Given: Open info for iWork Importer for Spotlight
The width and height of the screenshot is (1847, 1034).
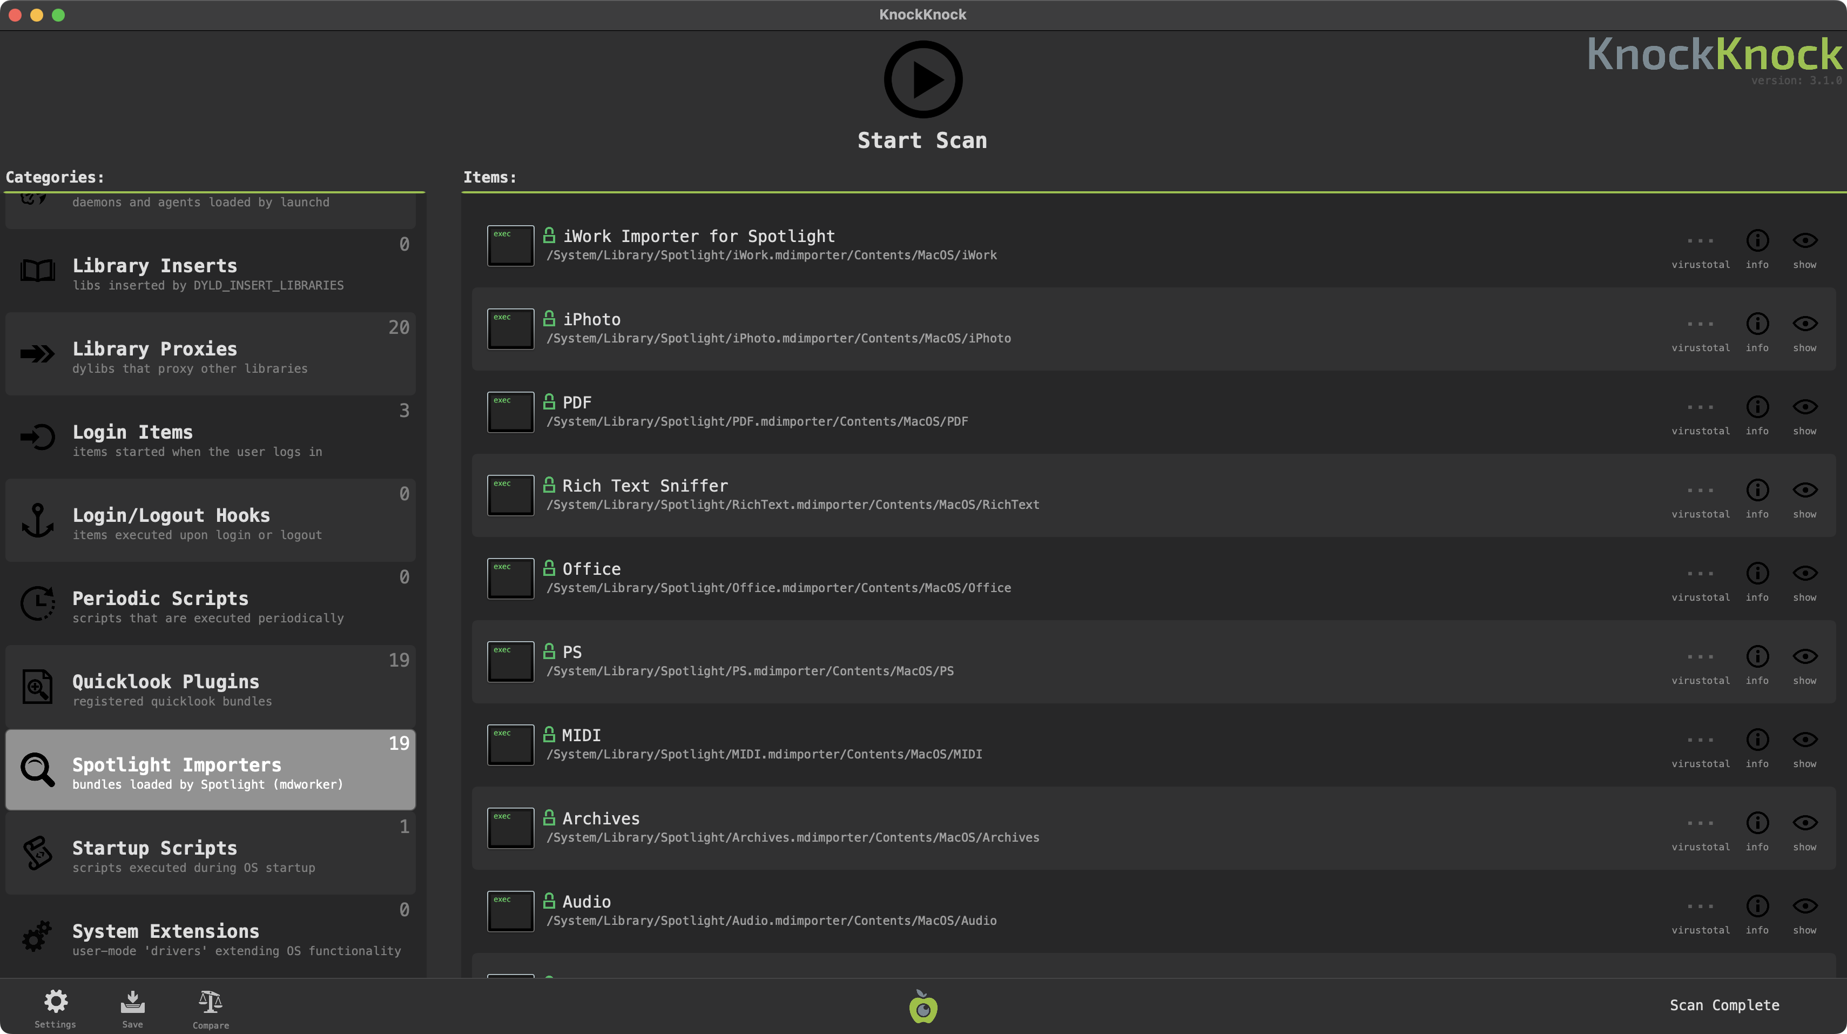Looking at the screenshot, I should point(1757,241).
